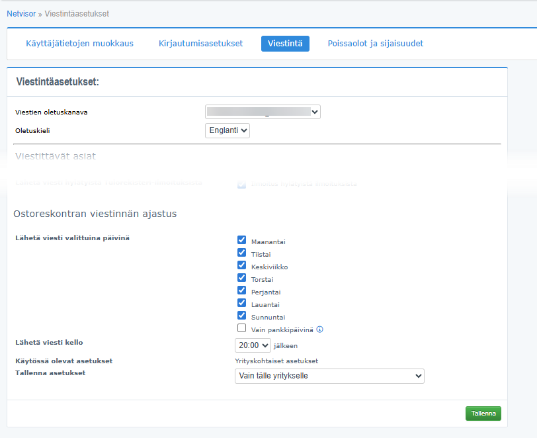Open the Vain tälle yritykselle dropdown
537x438 pixels.
coord(329,376)
